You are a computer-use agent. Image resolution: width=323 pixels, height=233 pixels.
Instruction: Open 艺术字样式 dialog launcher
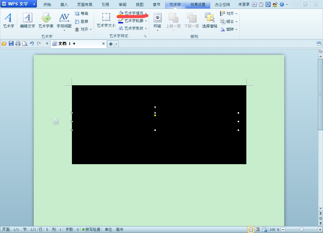click(x=145, y=36)
